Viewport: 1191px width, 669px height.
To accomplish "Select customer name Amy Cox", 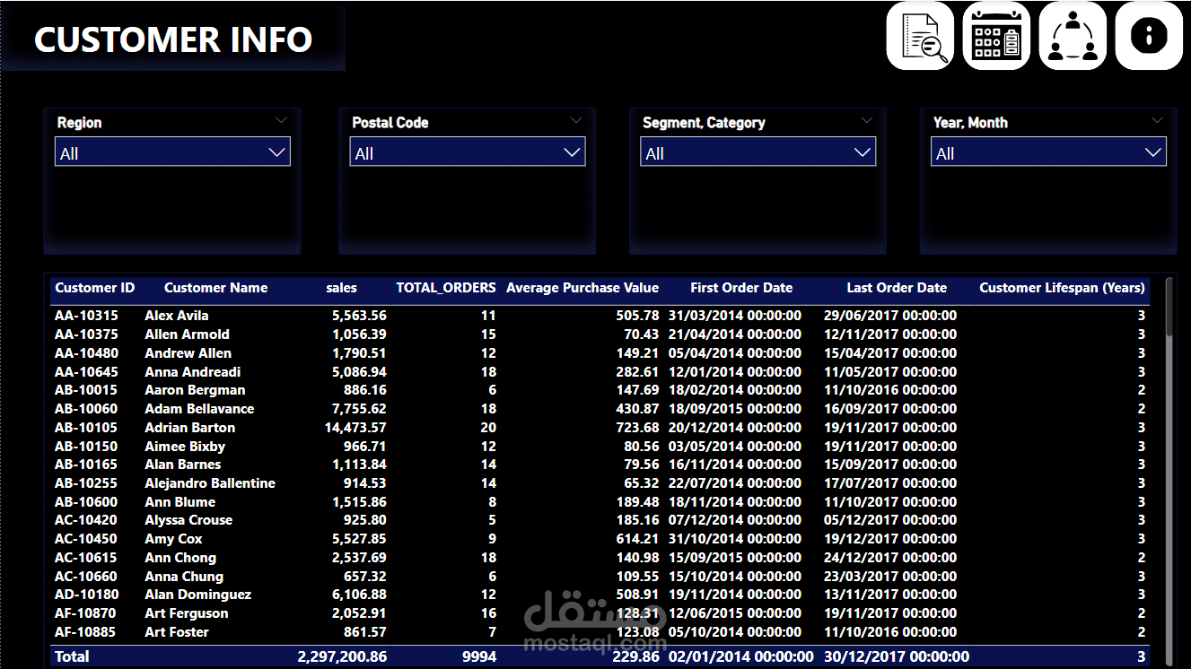I will point(173,539).
